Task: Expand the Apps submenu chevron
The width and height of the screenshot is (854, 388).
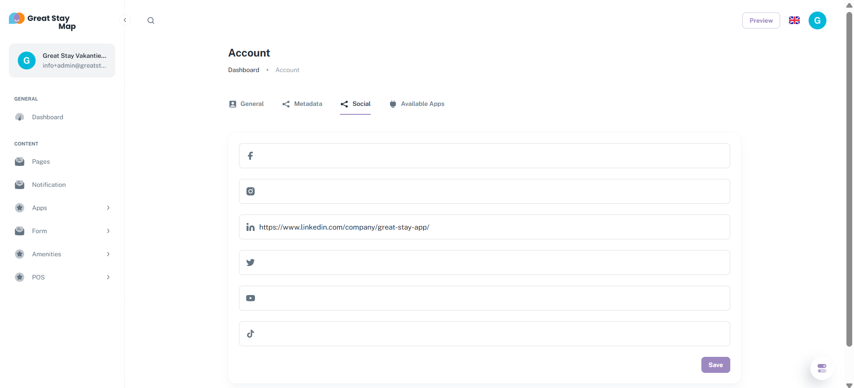Action: [108, 208]
